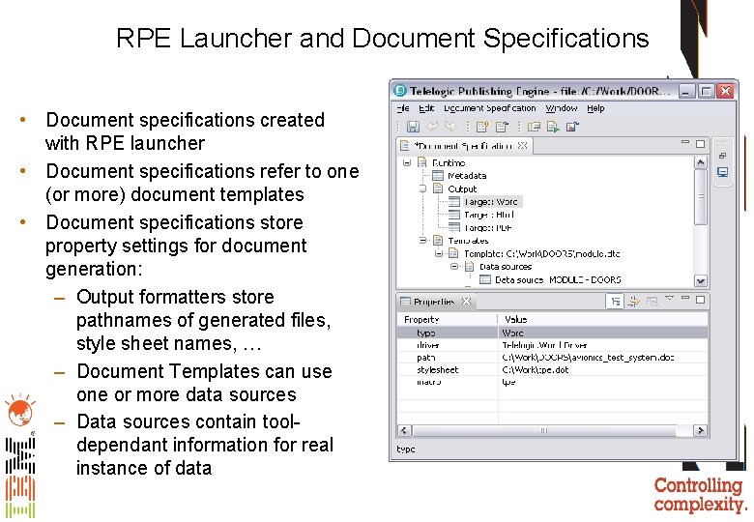The image size is (754, 522).
Task: Click the Telelogic Publishing Engine title icon
Action: (x=400, y=90)
